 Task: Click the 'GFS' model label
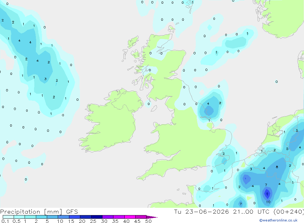pos(72,212)
